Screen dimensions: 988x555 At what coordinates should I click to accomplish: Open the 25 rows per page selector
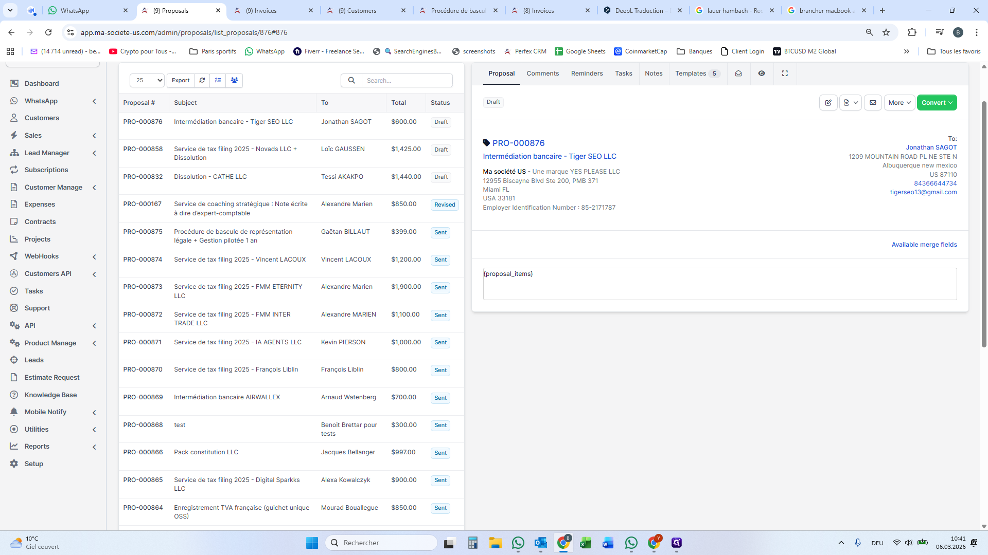click(x=147, y=80)
